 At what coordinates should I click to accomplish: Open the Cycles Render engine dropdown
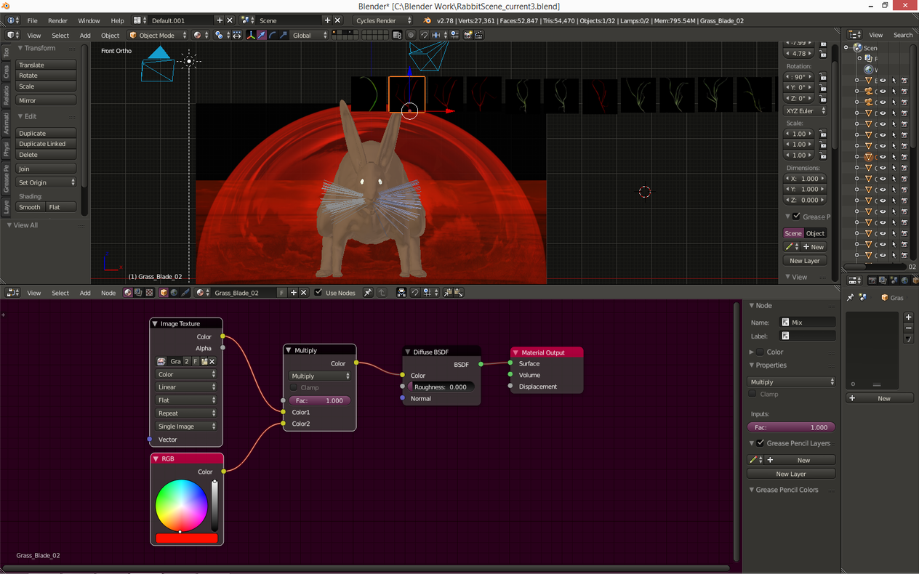(383, 20)
